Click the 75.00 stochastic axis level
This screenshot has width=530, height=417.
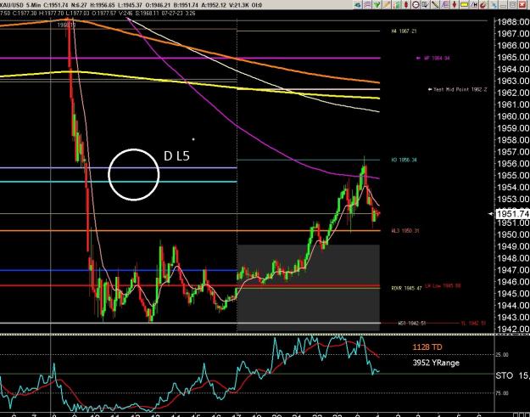(x=502, y=393)
